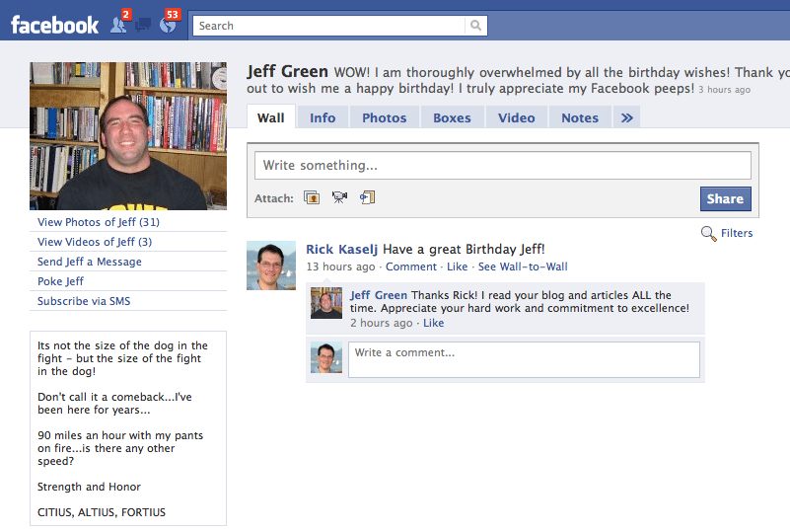Screen dimensions: 790x532
Task: Click Jeff Green's small comment thumbnail
Action: coord(326,303)
